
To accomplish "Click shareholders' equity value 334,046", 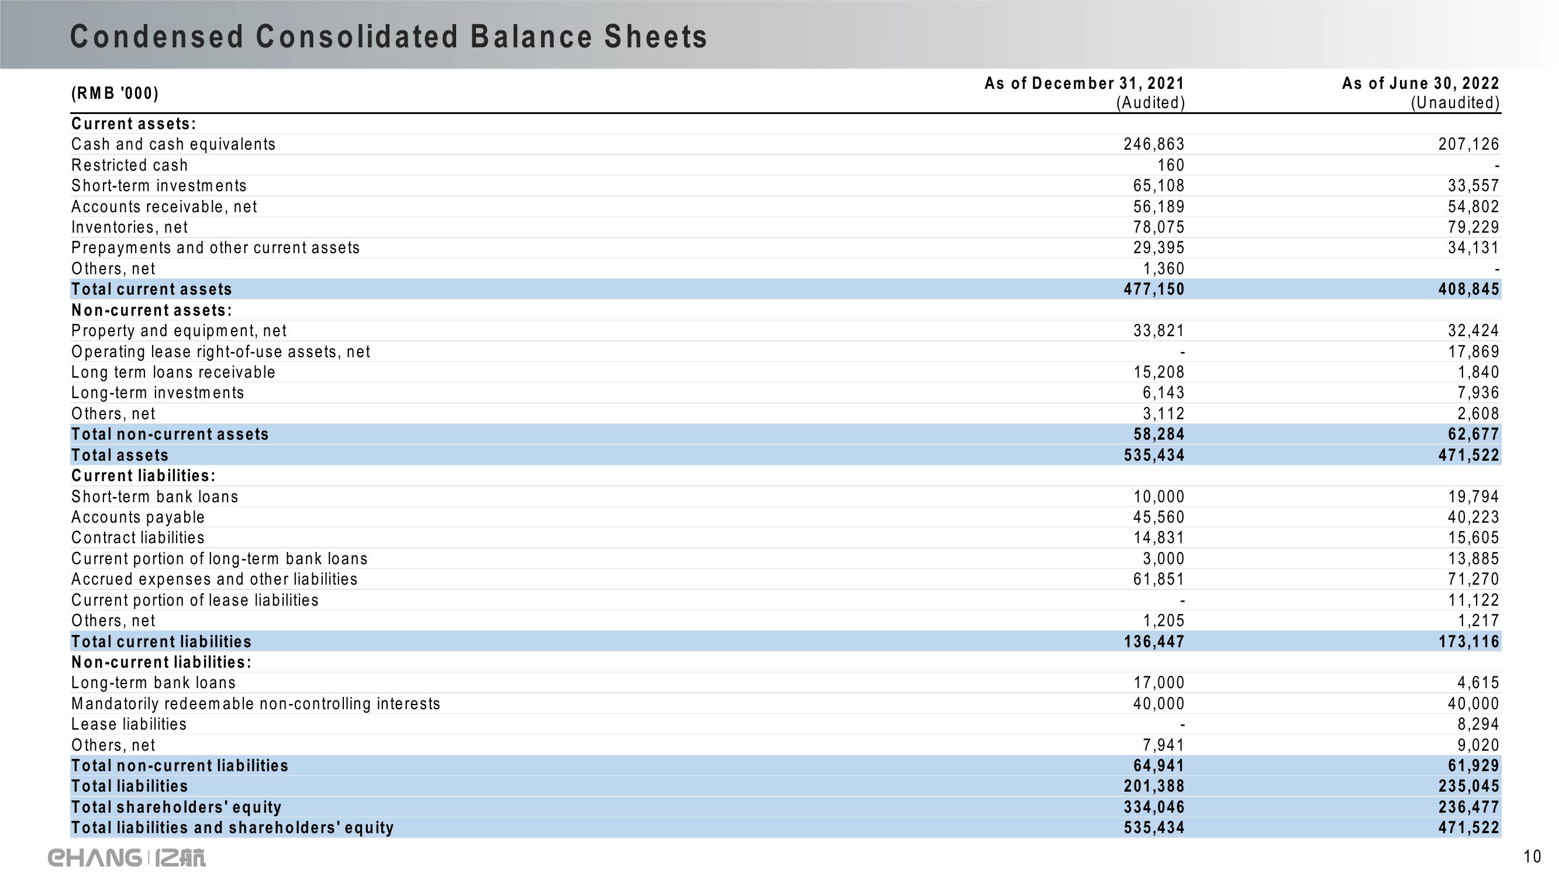I will click(x=1154, y=807).
